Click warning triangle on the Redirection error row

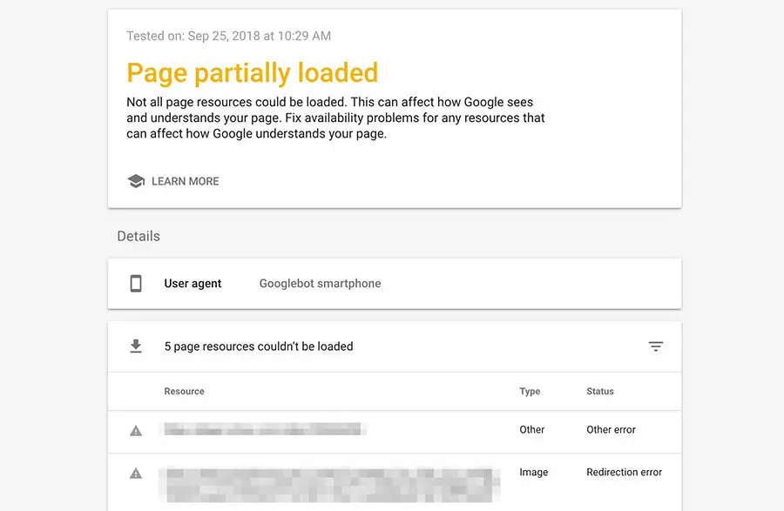pyautogui.click(x=136, y=473)
